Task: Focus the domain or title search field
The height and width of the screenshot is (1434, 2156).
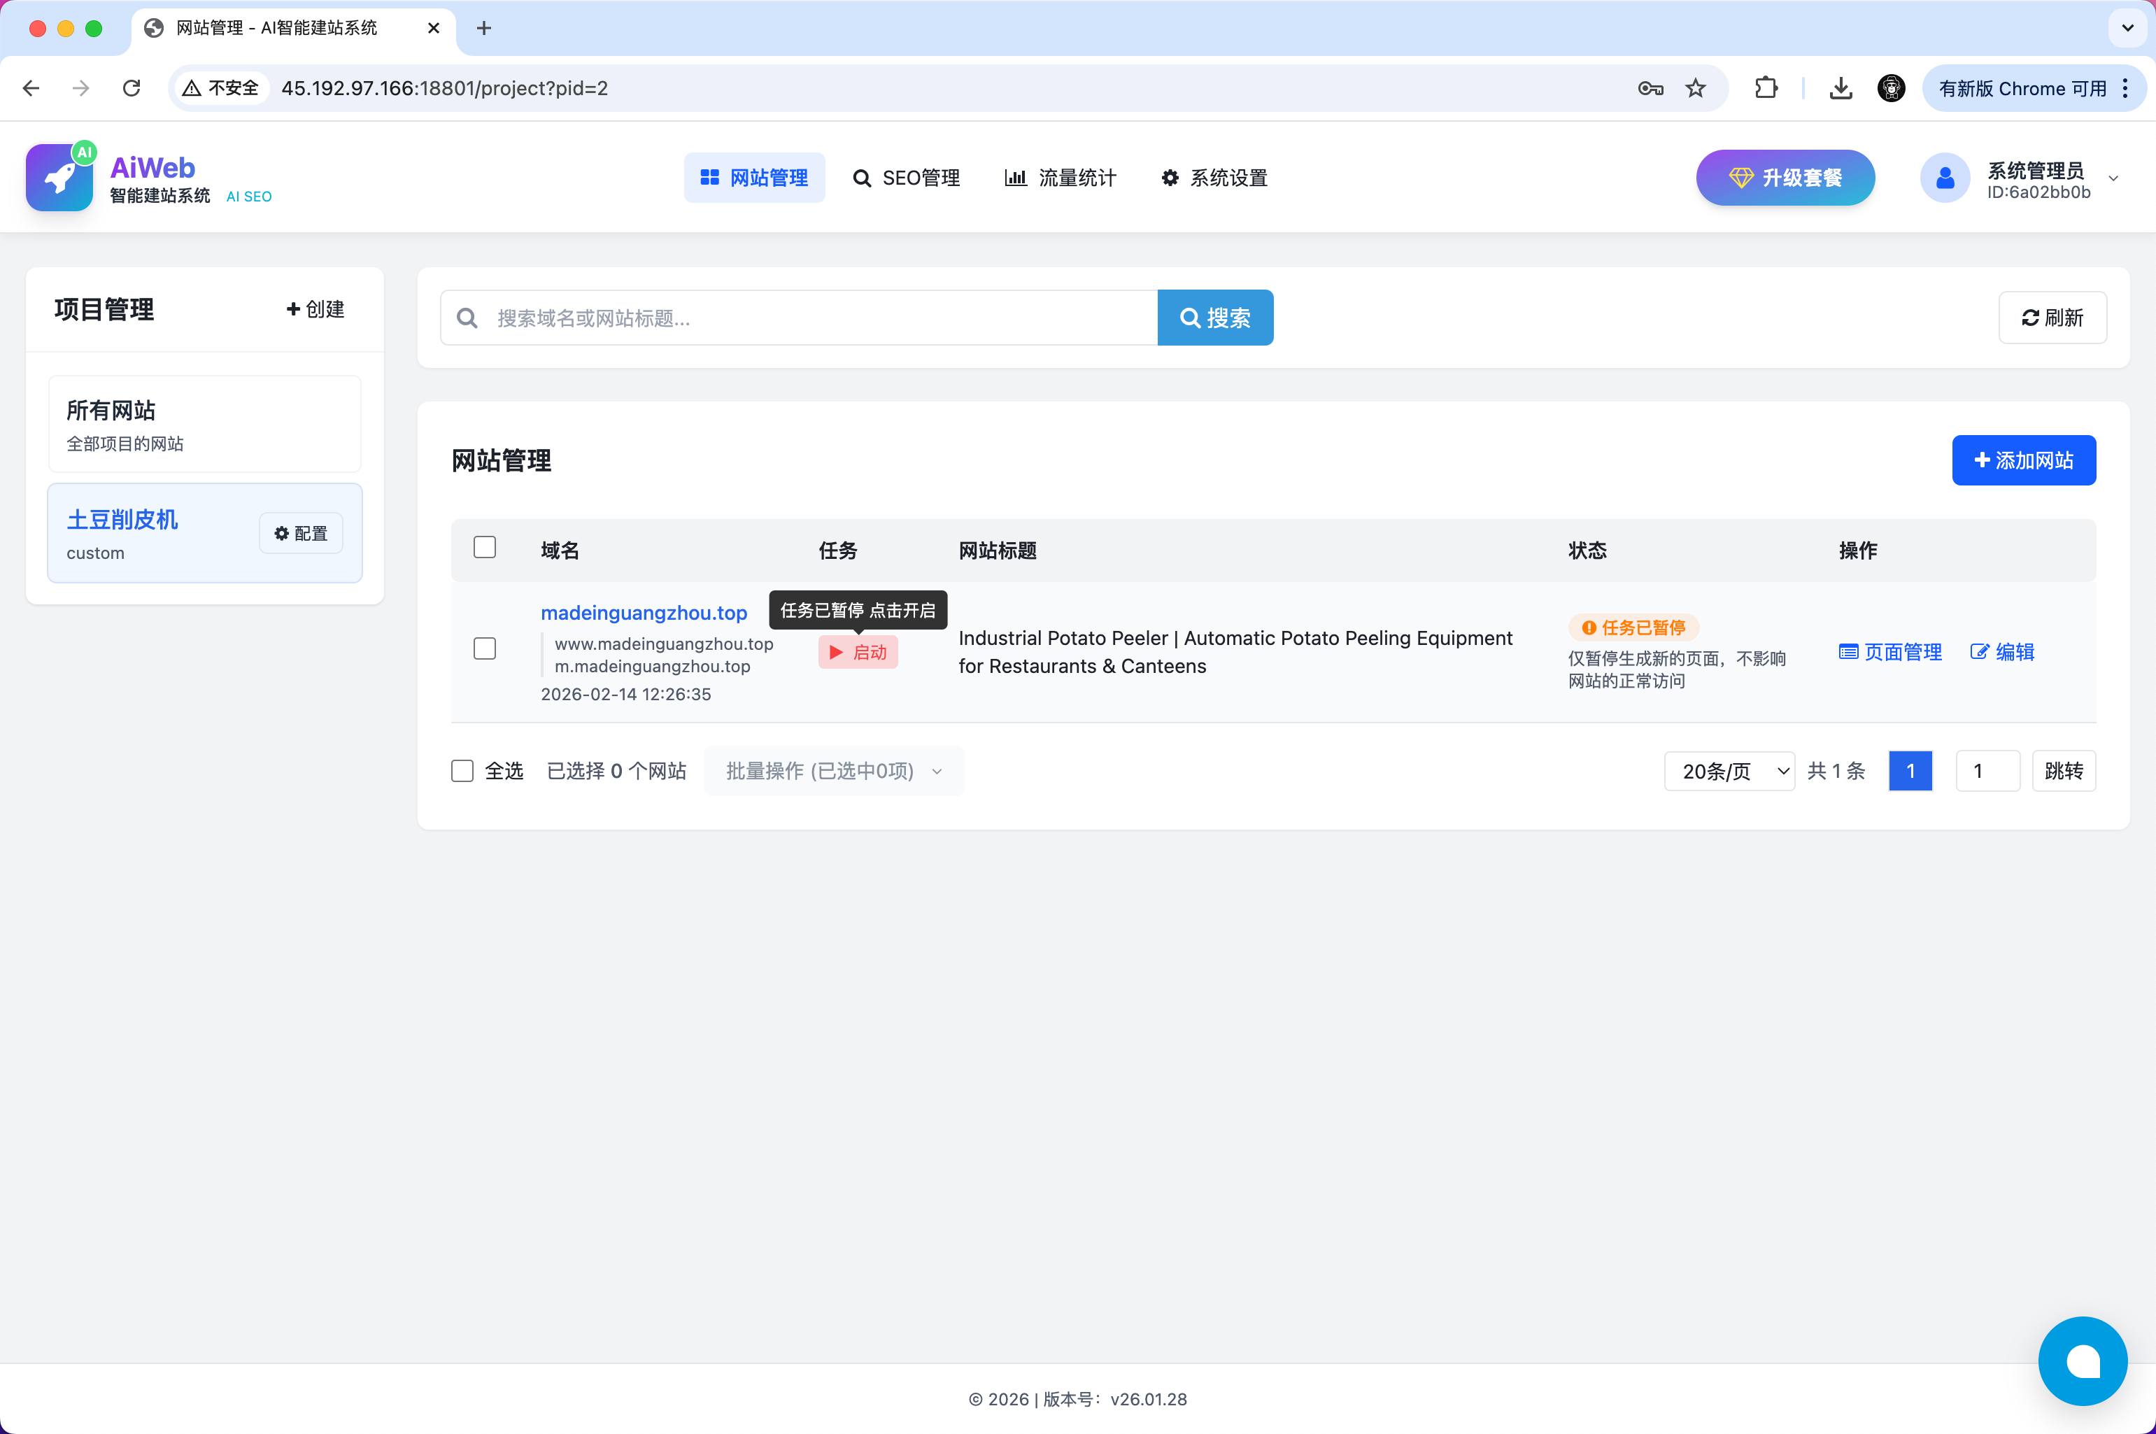Action: pyautogui.click(x=818, y=318)
